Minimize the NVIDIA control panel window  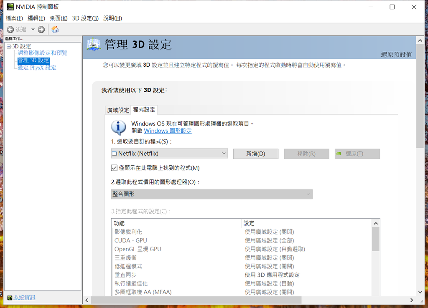(371, 7)
